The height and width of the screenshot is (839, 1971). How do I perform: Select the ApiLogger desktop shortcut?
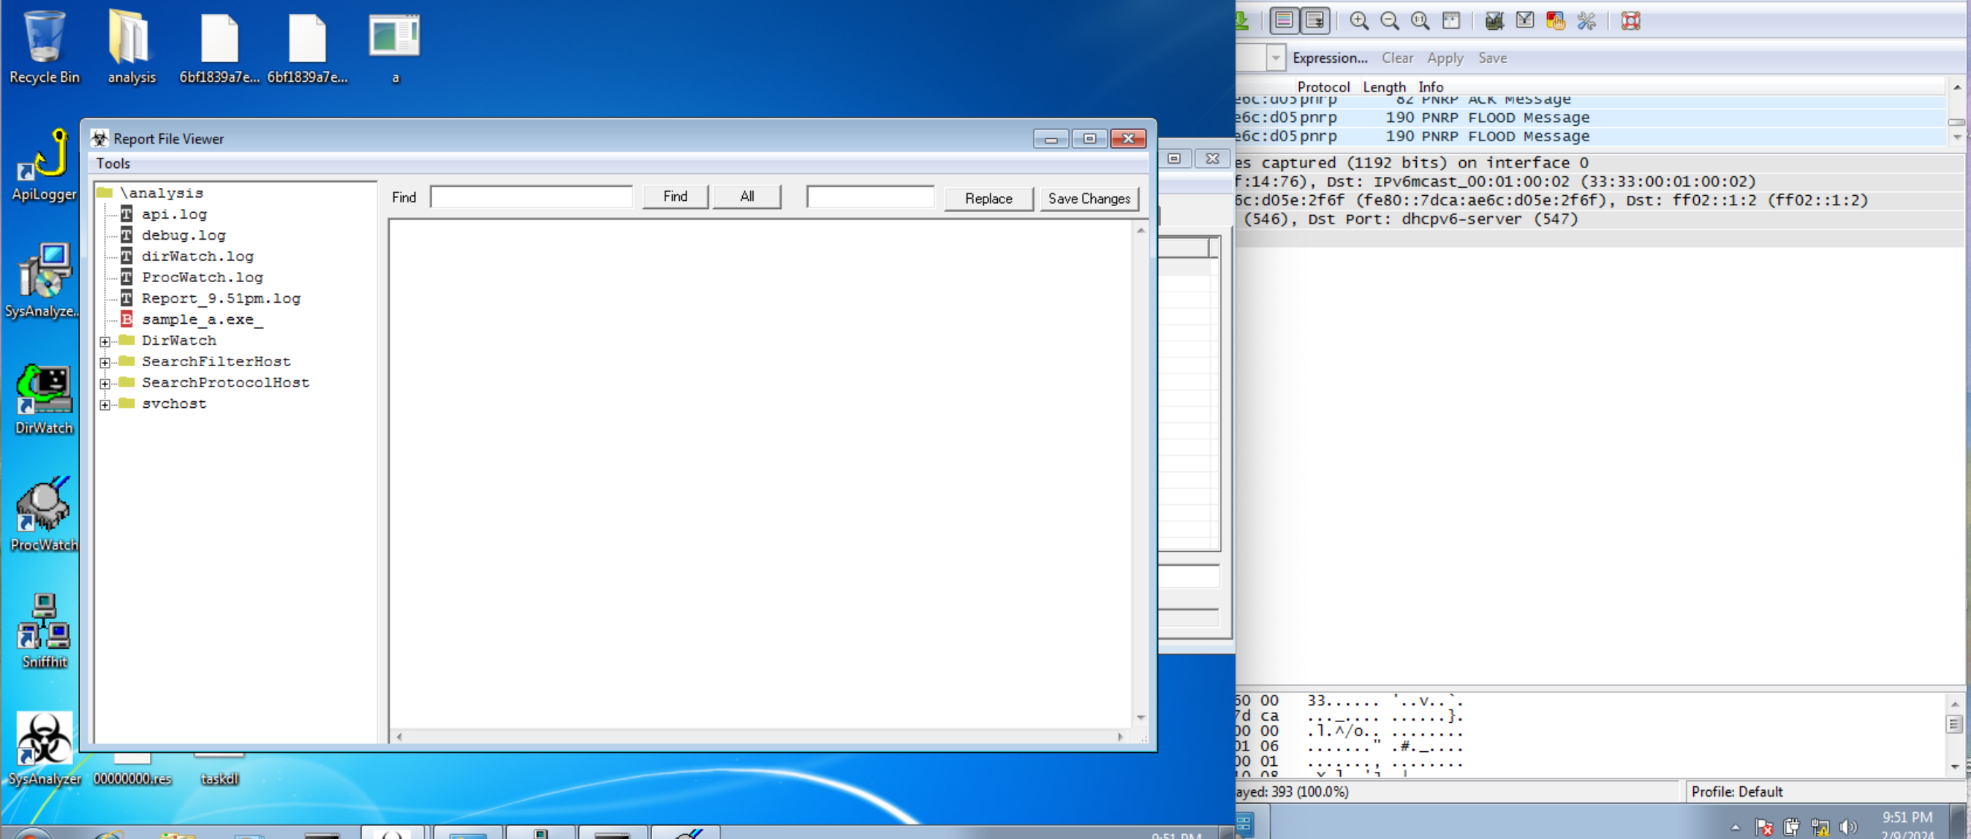click(45, 165)
